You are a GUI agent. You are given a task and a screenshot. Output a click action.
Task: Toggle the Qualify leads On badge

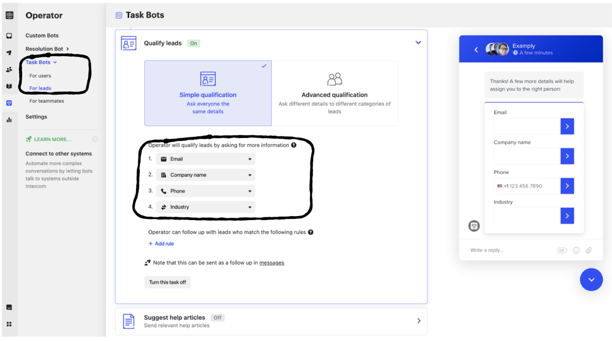click(x=193, y=43)
